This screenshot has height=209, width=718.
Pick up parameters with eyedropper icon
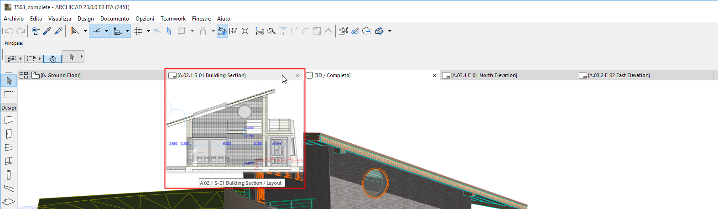(47, 31)
